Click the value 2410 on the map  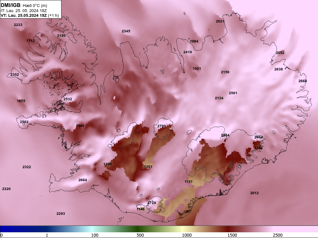click(188, 52)
